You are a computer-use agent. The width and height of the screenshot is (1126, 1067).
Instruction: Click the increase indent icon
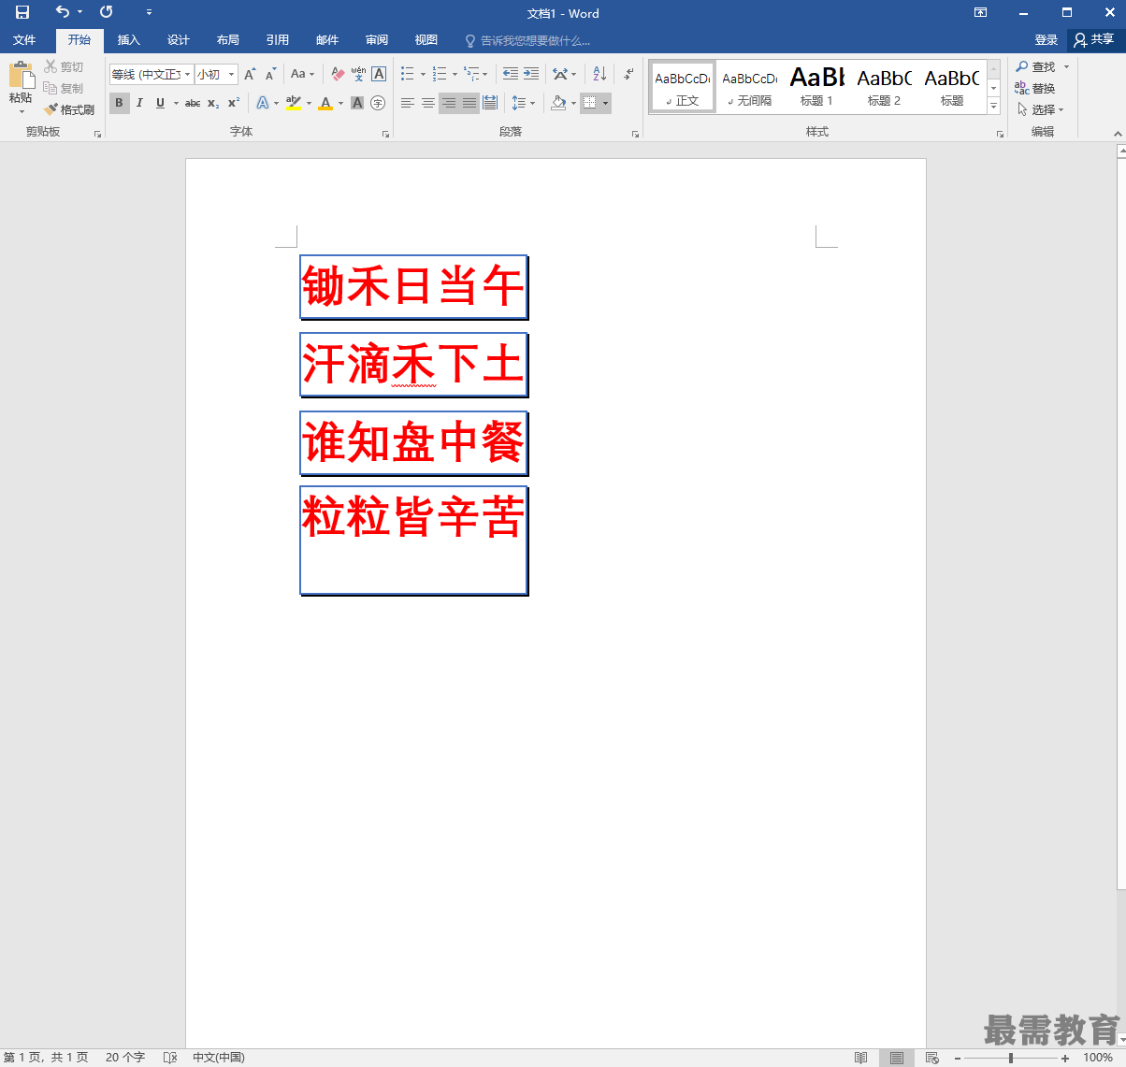(x=531, y=74)
